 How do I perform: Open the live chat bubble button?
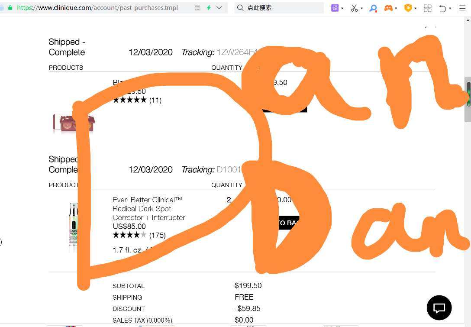pyautogui.click(x=439, y=308)
